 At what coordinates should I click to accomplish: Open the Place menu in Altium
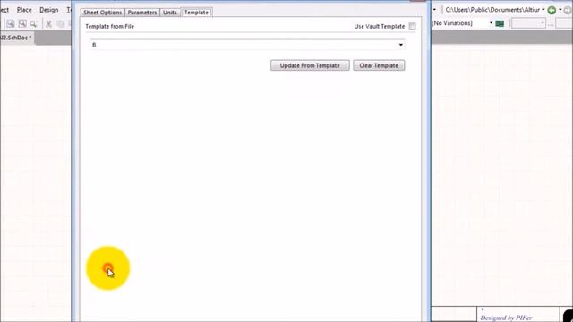click(24, 10)
